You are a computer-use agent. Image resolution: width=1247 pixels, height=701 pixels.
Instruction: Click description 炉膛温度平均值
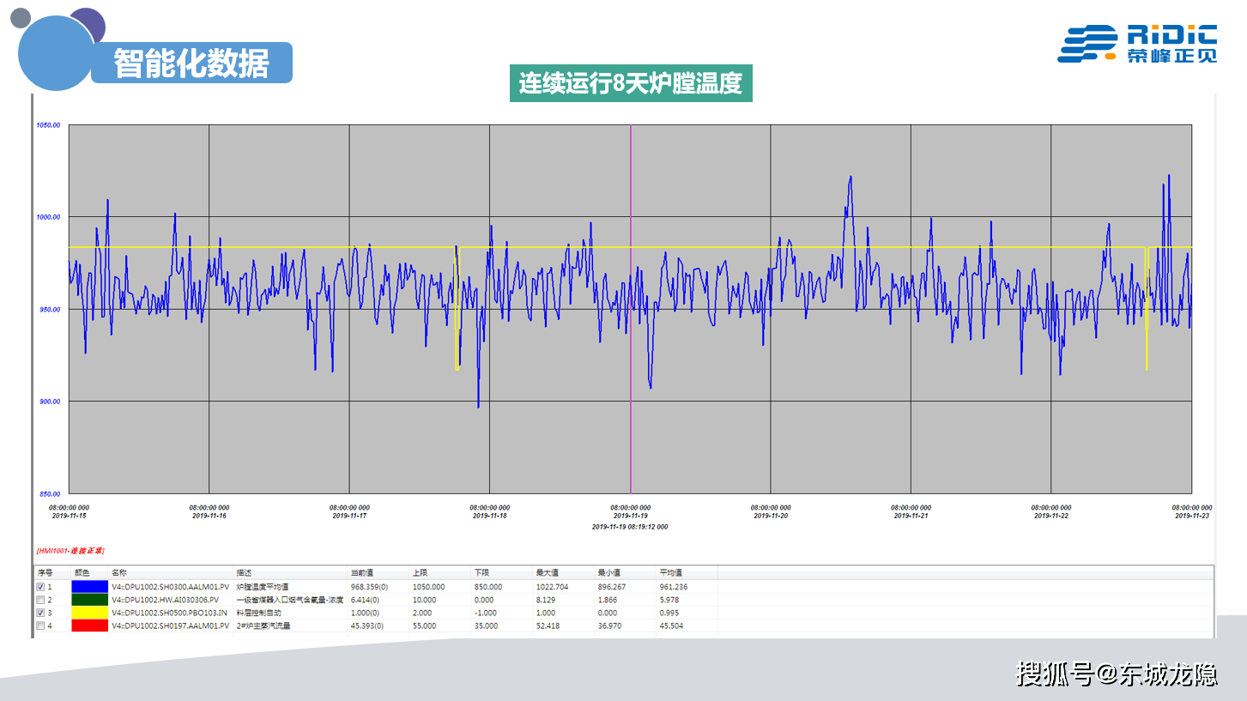click(263, 587)
